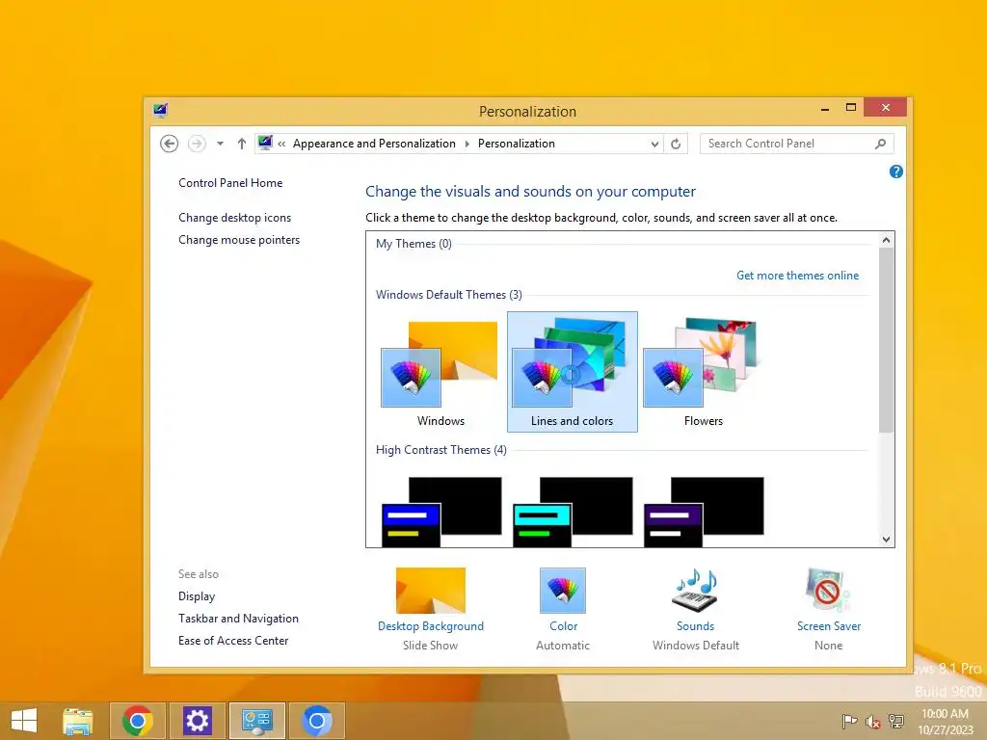
Task: Select the high contrast theme with purple bar
Action: click(x=704, y=512)
